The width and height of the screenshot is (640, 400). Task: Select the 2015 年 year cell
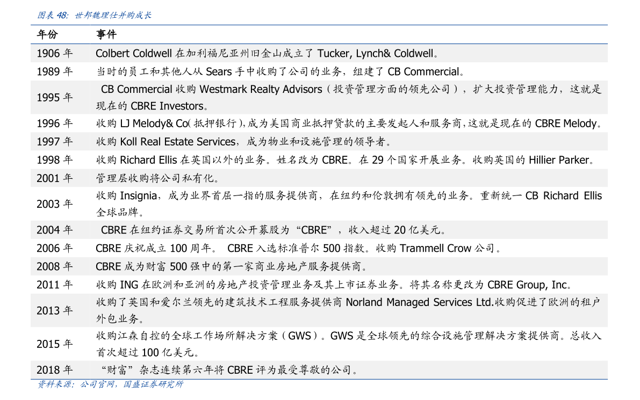pyautogui.click(x=54, y=344)
